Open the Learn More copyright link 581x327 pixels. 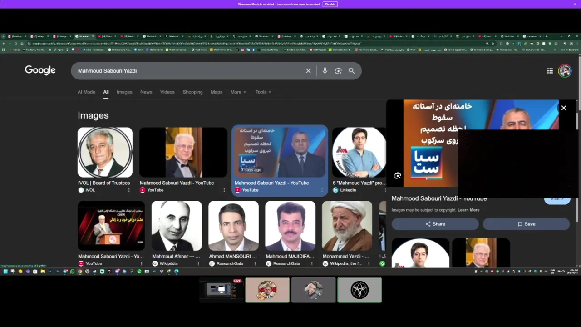[x=468, y=210]
